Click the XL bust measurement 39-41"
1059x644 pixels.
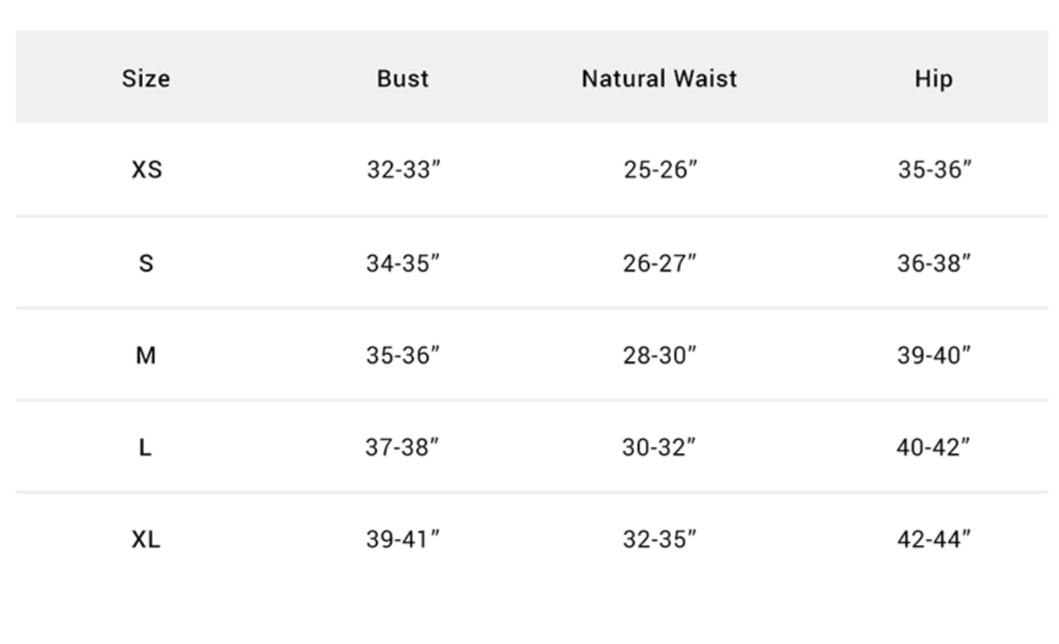(402, 540)
